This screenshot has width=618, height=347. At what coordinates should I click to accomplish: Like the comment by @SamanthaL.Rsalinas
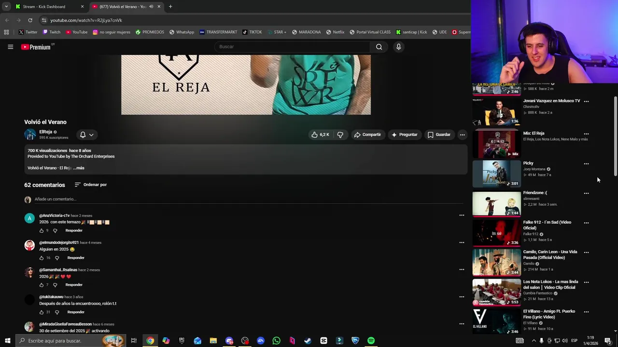(42, 285)
